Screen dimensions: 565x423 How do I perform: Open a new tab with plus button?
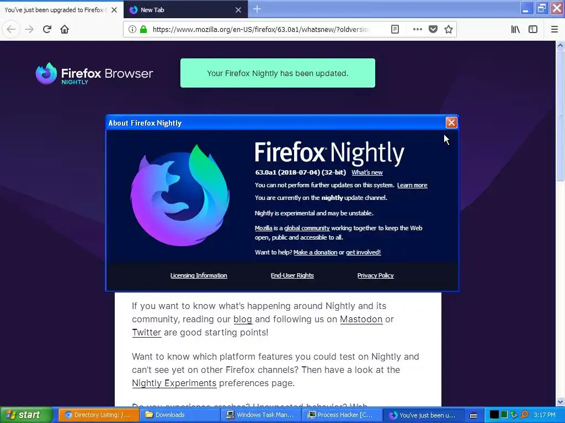point(257,9)
